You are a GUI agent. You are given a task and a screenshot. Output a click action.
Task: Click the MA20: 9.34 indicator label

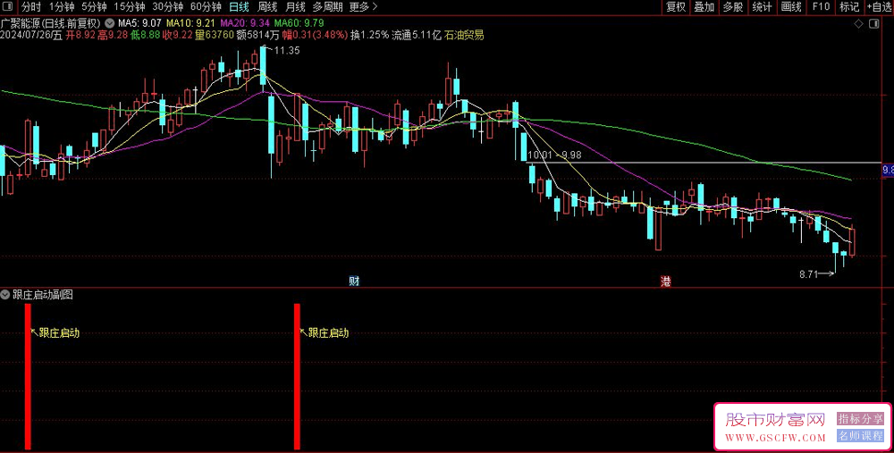pos(245,24)
